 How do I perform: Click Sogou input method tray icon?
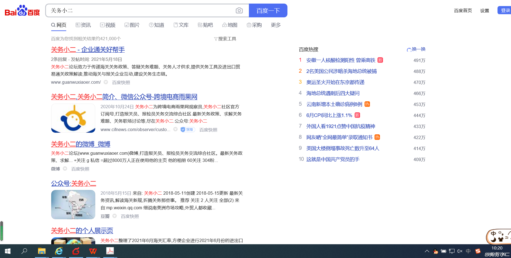[478, 251]
